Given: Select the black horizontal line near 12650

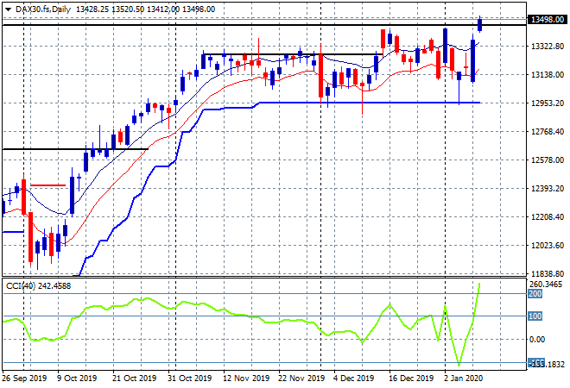Looking at the screenshot, I should pyautogui.click(x=75, y=149).
